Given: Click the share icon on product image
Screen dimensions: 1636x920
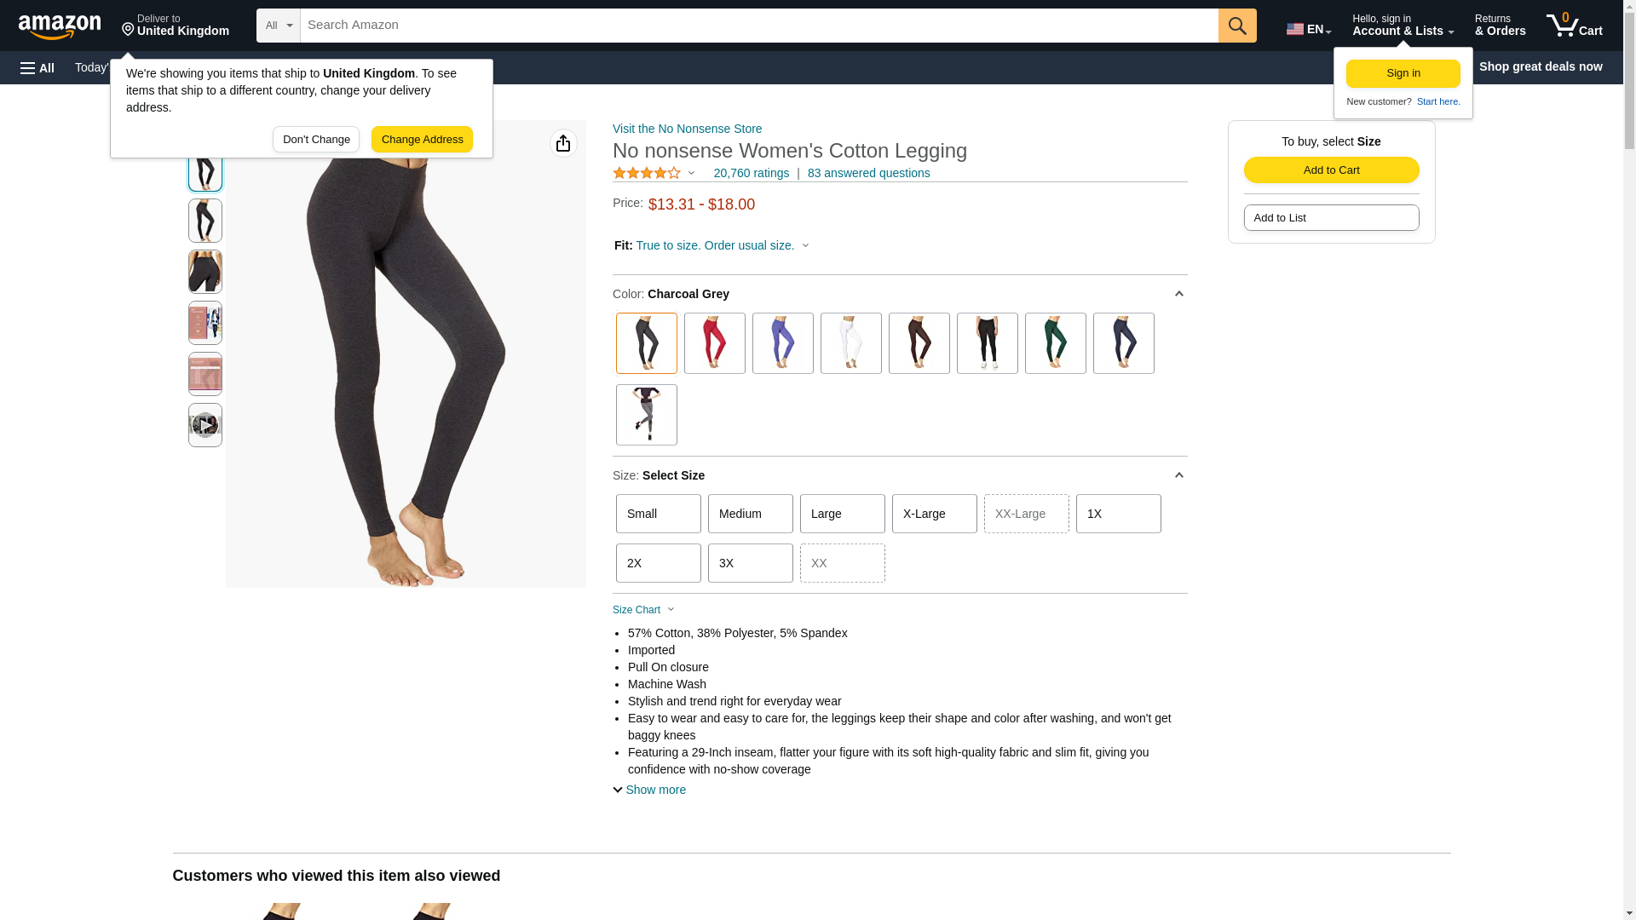Looking at the screenshot, I should pos(563,143).
